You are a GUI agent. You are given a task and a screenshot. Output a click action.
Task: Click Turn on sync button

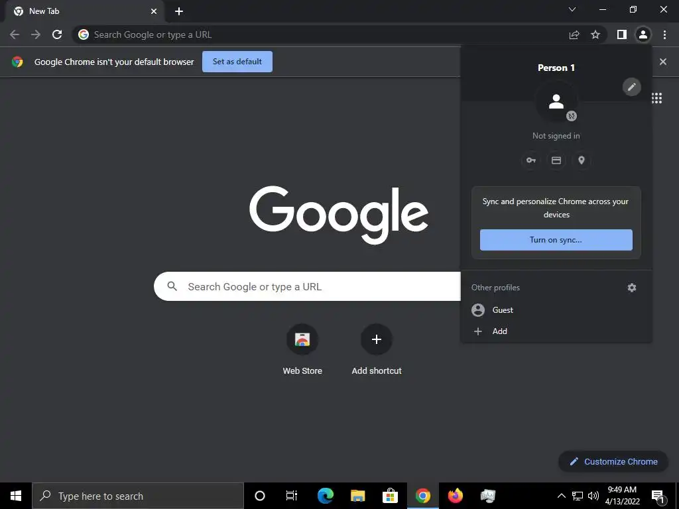tap(556, 240)
